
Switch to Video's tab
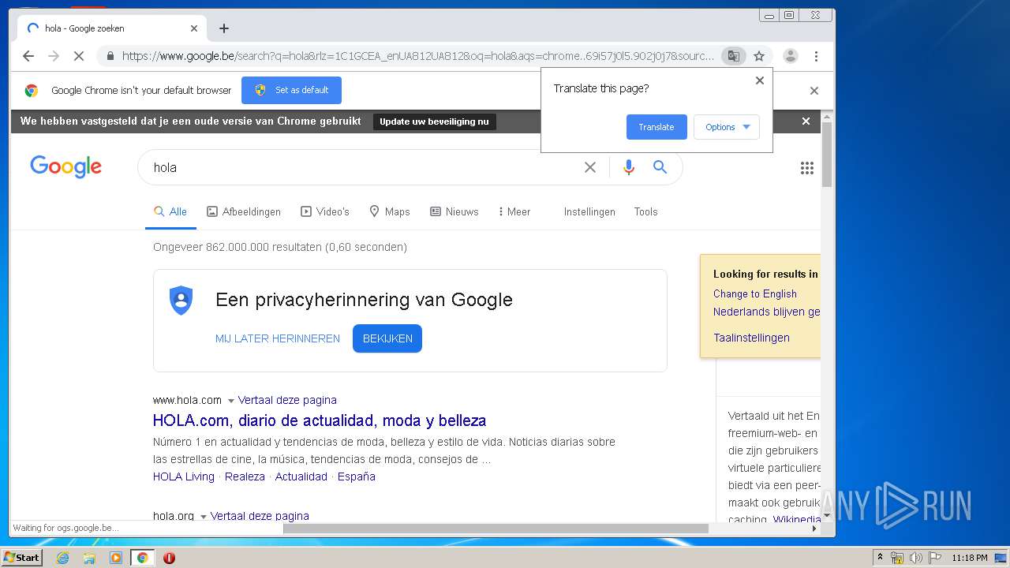(325, 211)
